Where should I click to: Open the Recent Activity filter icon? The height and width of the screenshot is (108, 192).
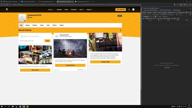(x=121, y=30)
